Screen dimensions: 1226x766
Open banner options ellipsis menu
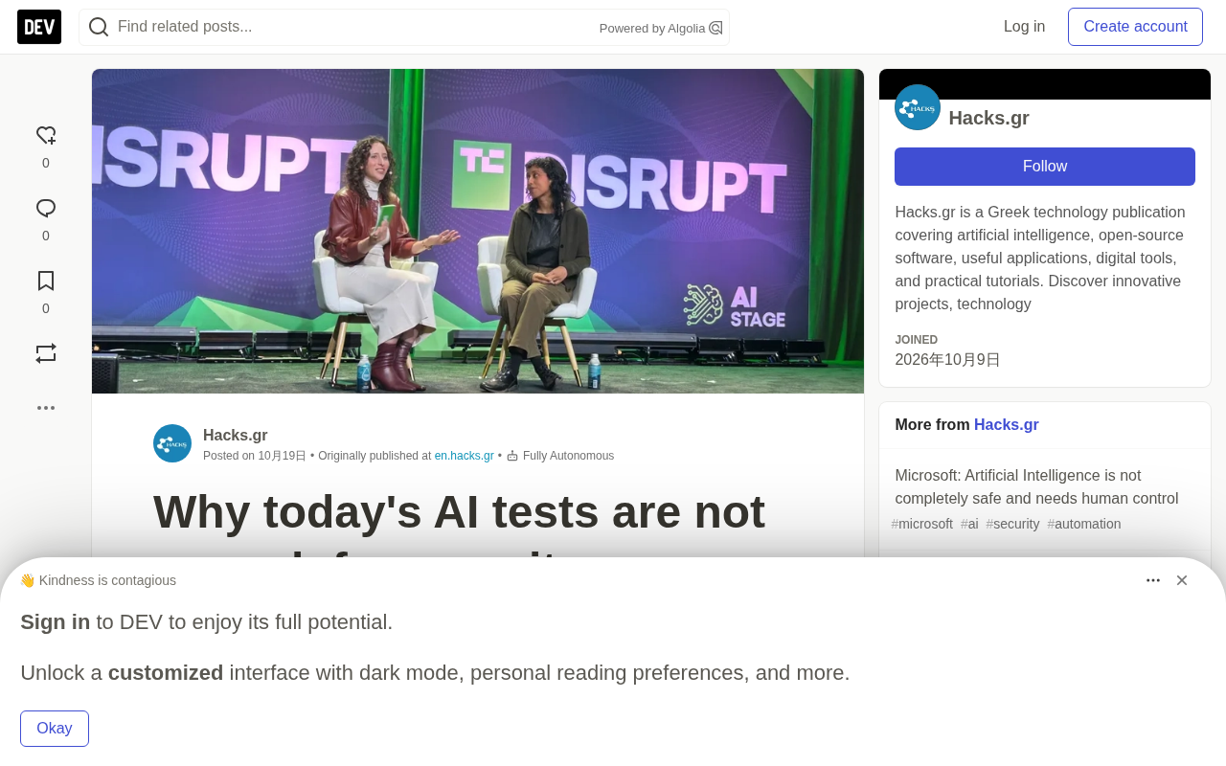tap(1153, 580)
